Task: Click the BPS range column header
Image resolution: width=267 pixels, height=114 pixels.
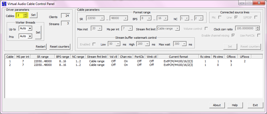Action: click(63, 57)
